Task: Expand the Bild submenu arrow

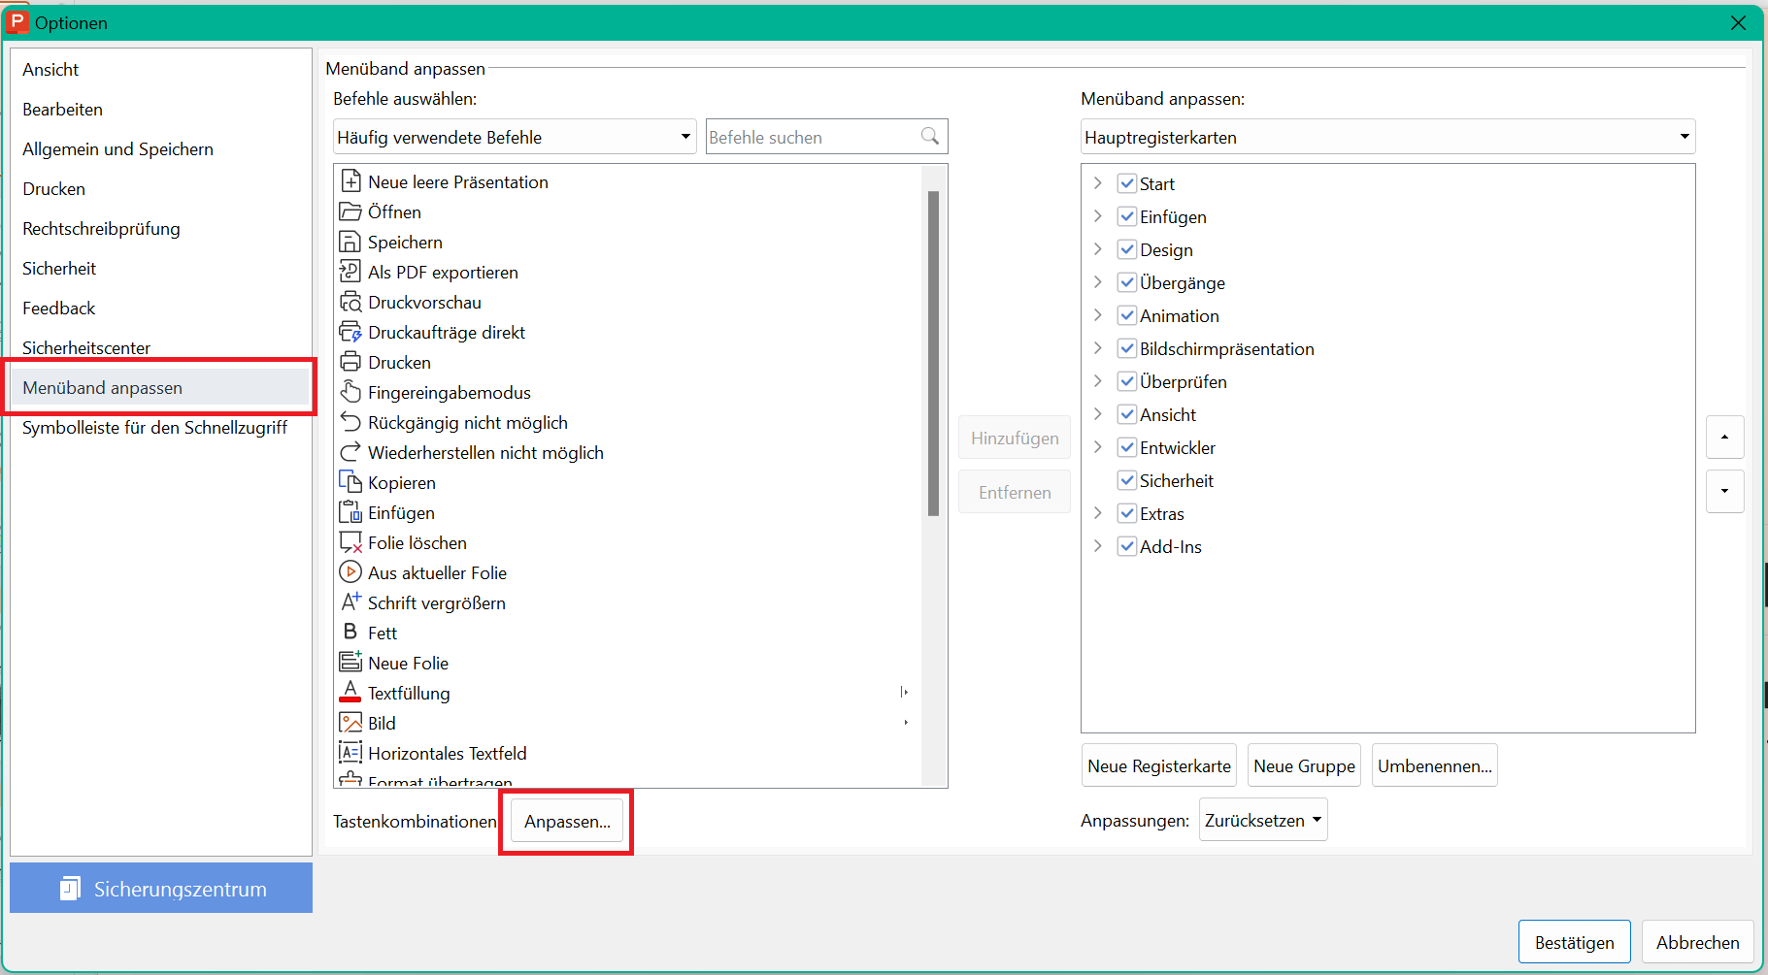Action: [x=906, y=723]
